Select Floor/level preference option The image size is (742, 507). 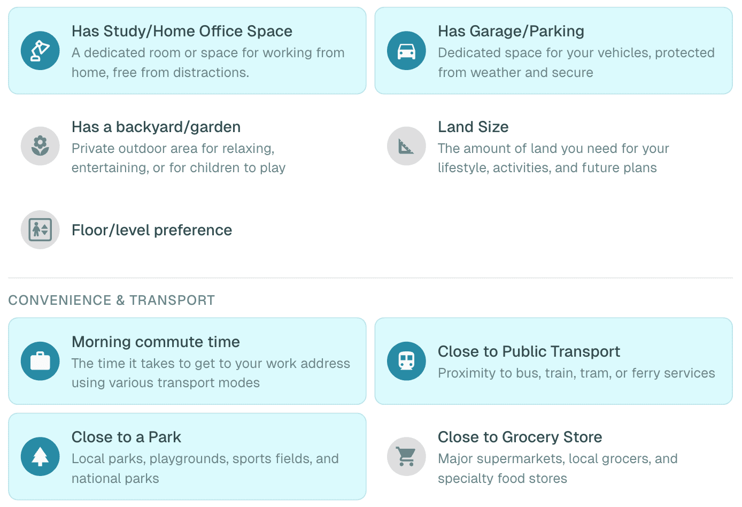coord(152,230)
